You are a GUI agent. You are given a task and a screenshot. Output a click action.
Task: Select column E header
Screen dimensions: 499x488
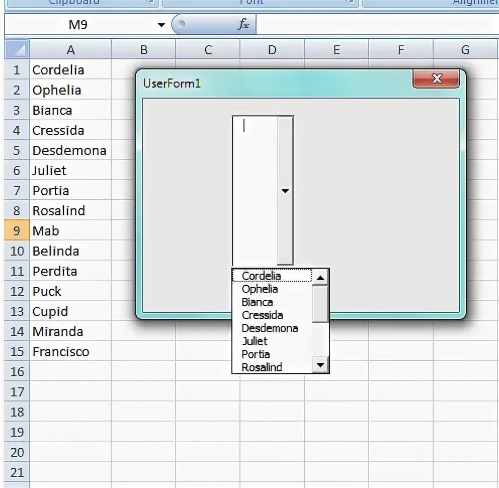[x=337, y=50]
